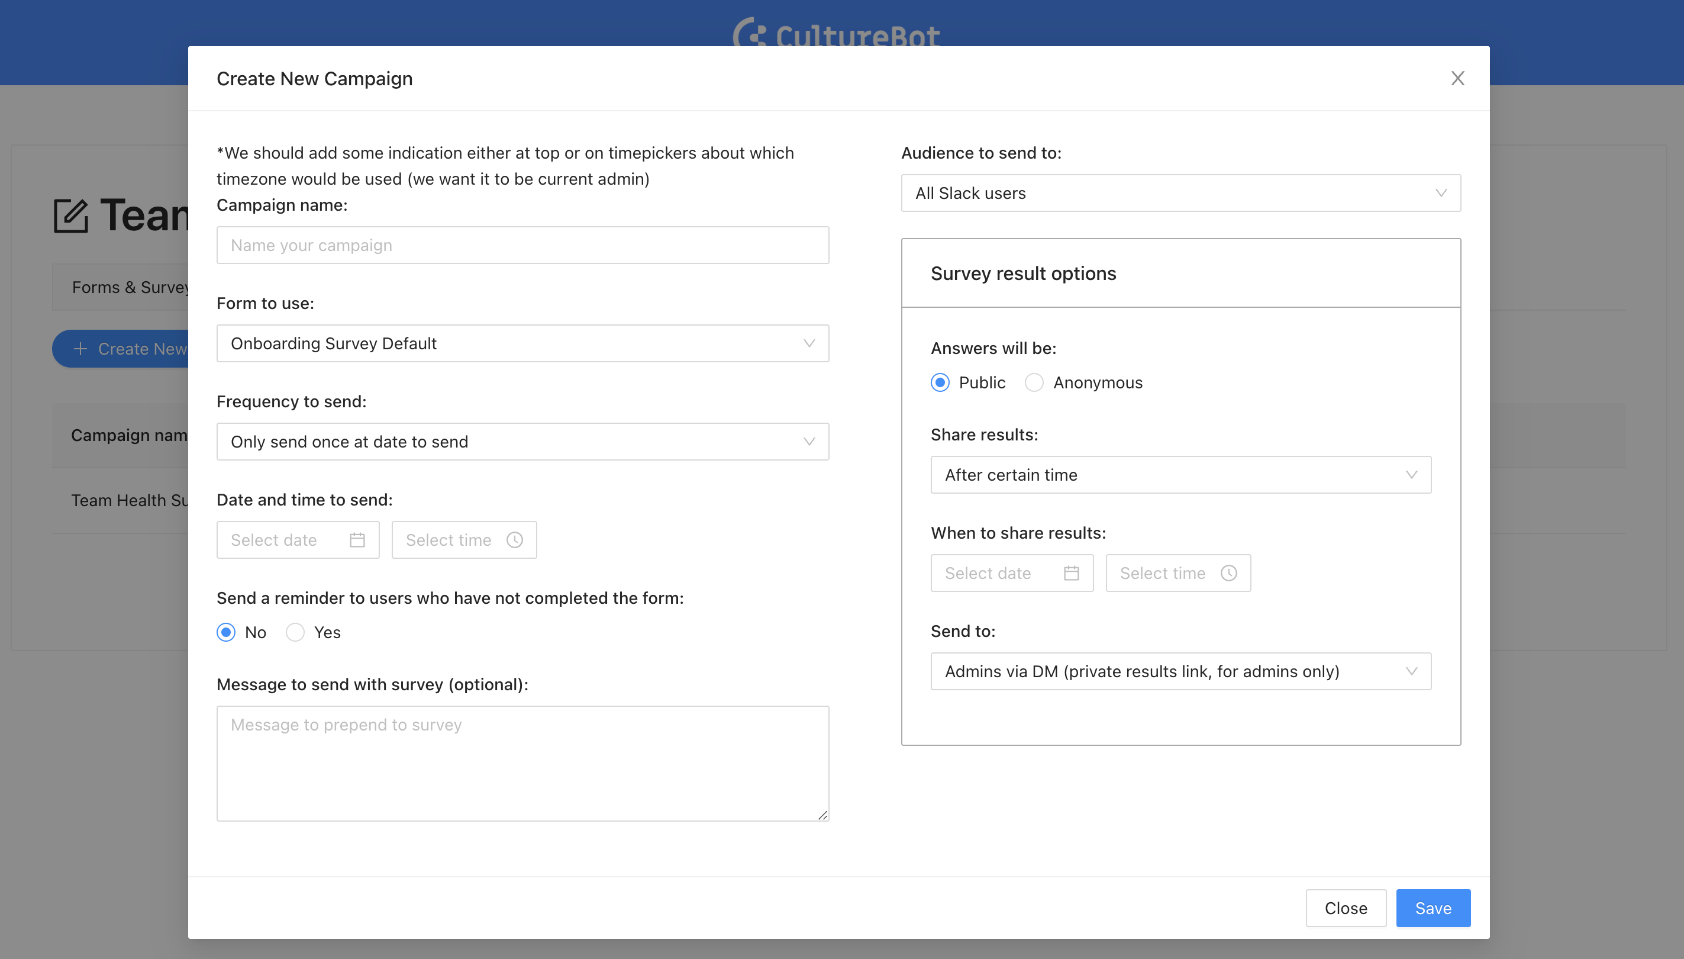
Task: Click the Campaign name input field
Action: tap(522, 245)
